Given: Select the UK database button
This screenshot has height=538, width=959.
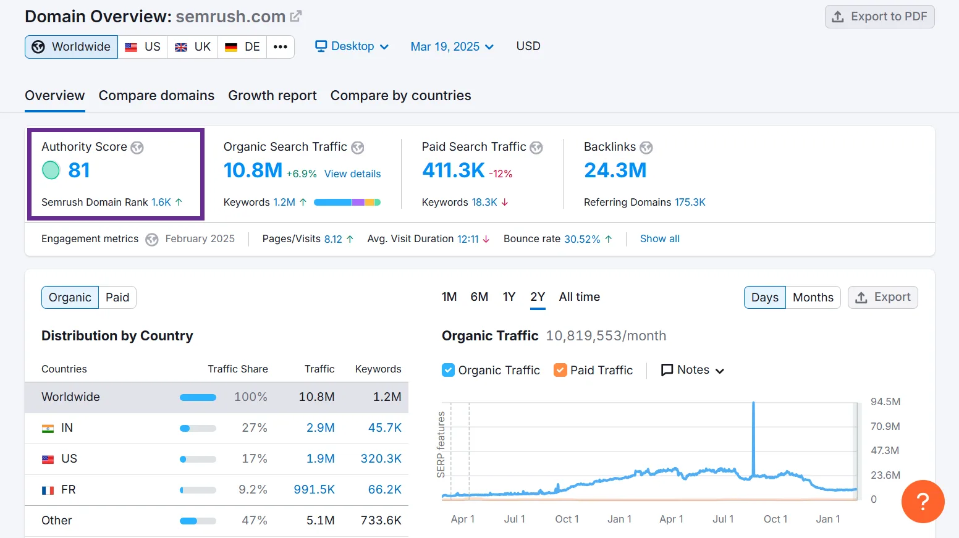Looking at the screenshot, I should click(x=193, y=47).
